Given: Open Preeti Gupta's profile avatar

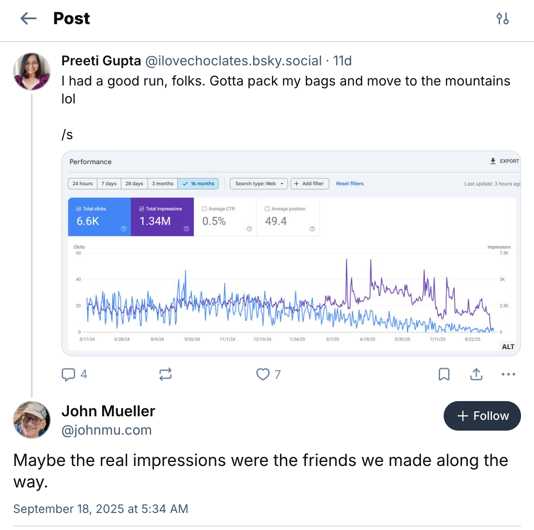Looking at the screenshot, I should (32, 72).
